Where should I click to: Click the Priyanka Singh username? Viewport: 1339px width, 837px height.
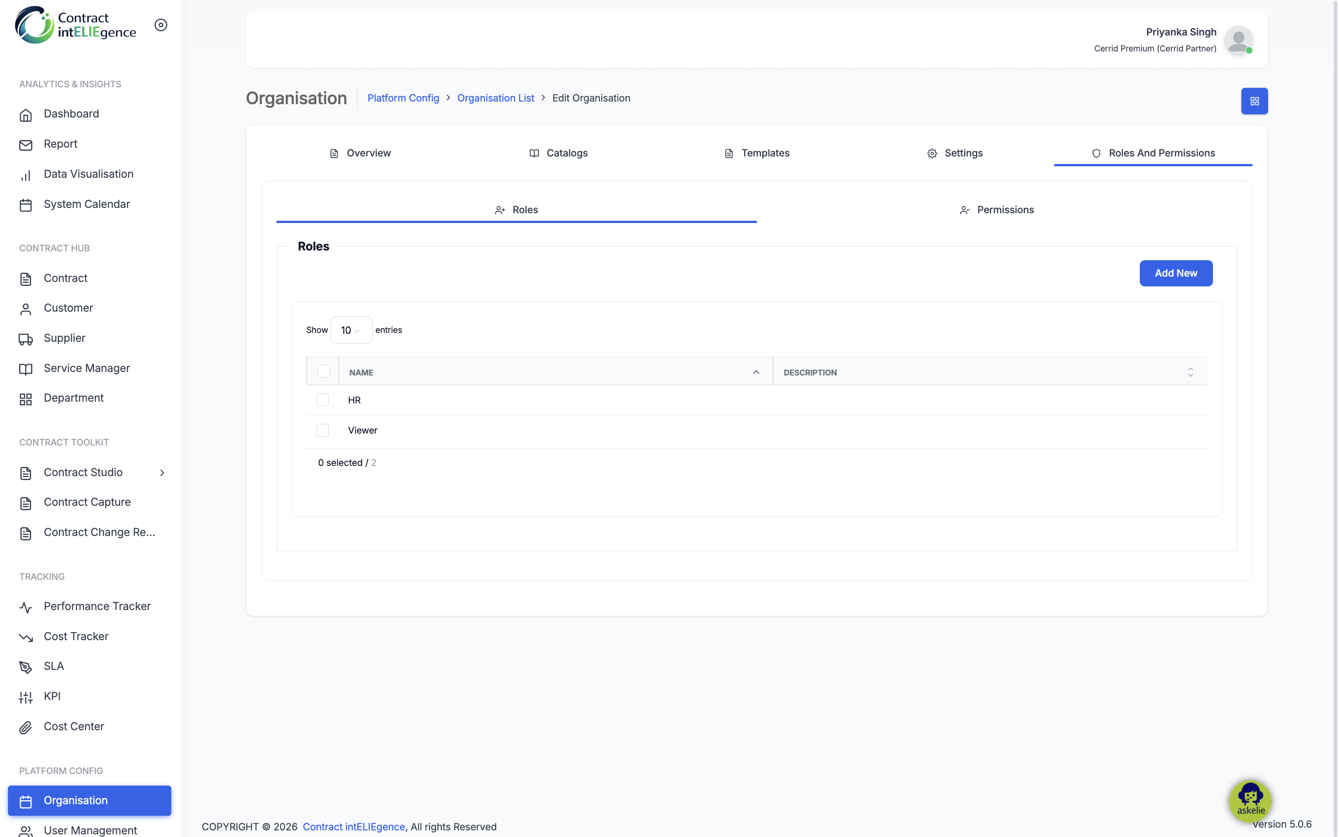(1181, 32)
